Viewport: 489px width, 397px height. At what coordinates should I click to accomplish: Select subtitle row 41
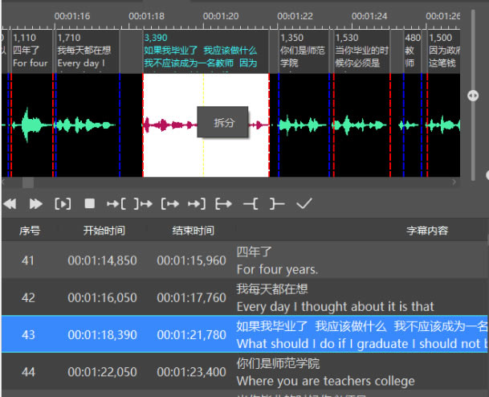pyautogui.click(x=244, y=260)
